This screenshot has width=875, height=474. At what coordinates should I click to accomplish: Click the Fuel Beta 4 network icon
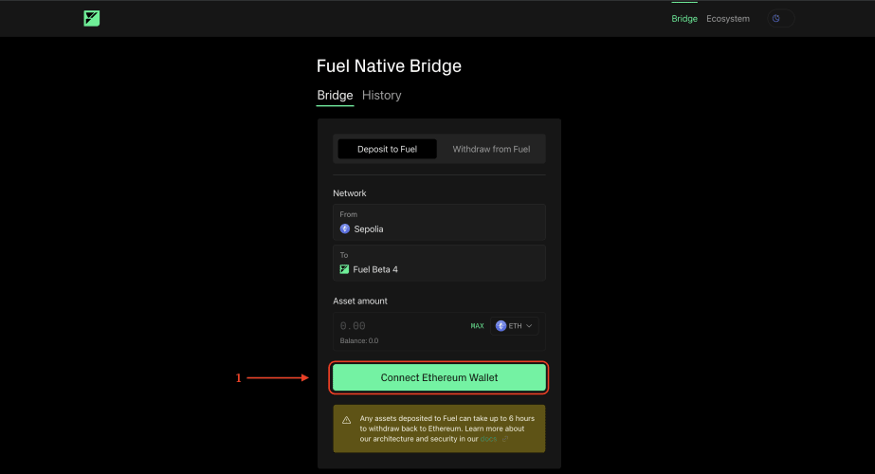click(345, 269)
